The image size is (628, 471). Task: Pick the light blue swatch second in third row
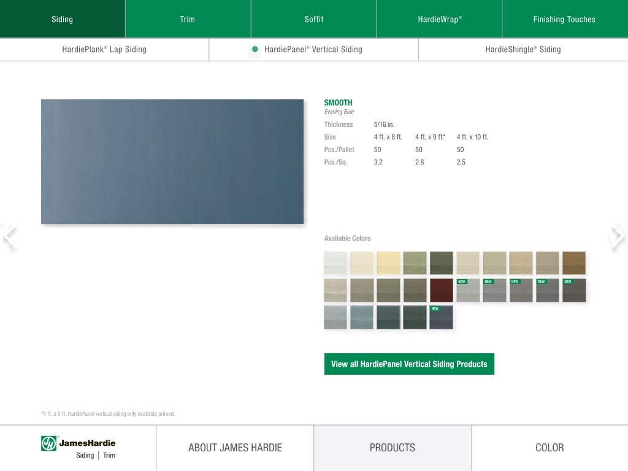[362, 317]
